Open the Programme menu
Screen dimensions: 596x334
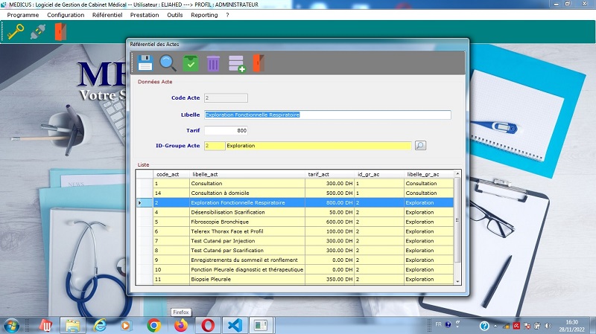23,15
